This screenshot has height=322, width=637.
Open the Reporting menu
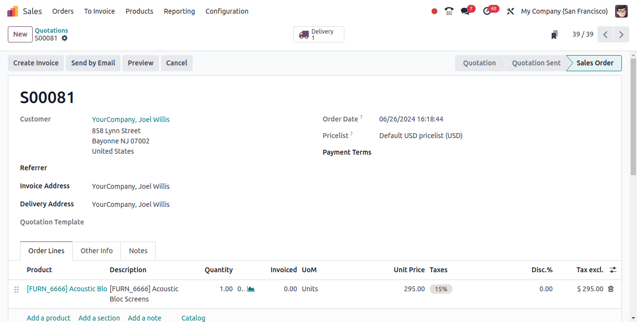pos(179,11)
